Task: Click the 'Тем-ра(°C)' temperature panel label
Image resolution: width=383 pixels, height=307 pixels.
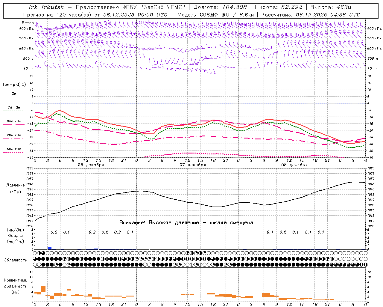Action: click(14, 85)
